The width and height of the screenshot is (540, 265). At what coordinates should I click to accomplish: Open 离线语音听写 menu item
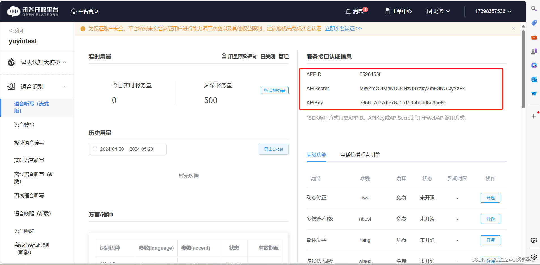pyautogui.click(x=29, y=196)
